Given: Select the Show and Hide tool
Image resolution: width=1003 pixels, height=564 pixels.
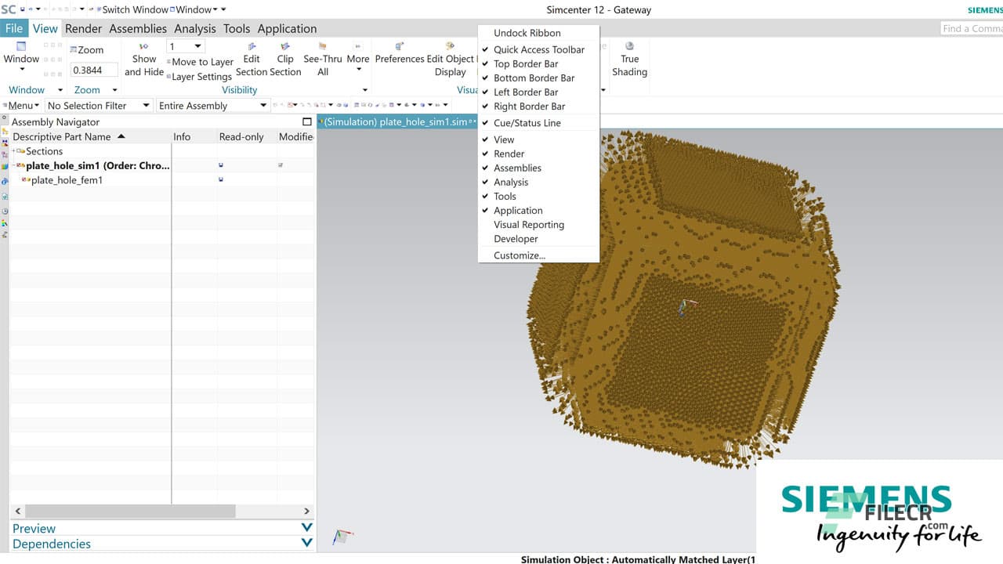Looking at the screenshot, I should [x=143, y=61].
